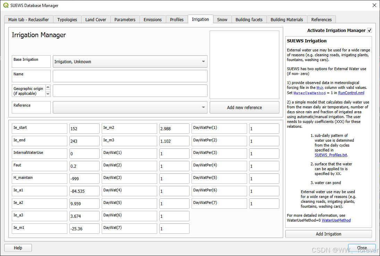Screen dimensions: 380x256
Task: Open the Typologies tab
Action: (67, 20)
